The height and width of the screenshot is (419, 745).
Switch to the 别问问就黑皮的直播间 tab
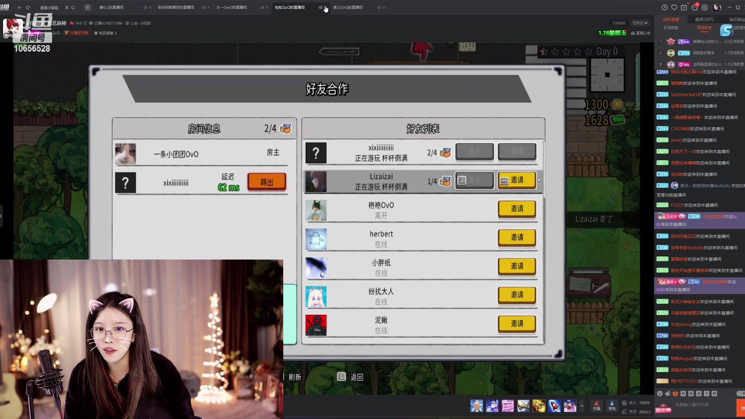176,7
